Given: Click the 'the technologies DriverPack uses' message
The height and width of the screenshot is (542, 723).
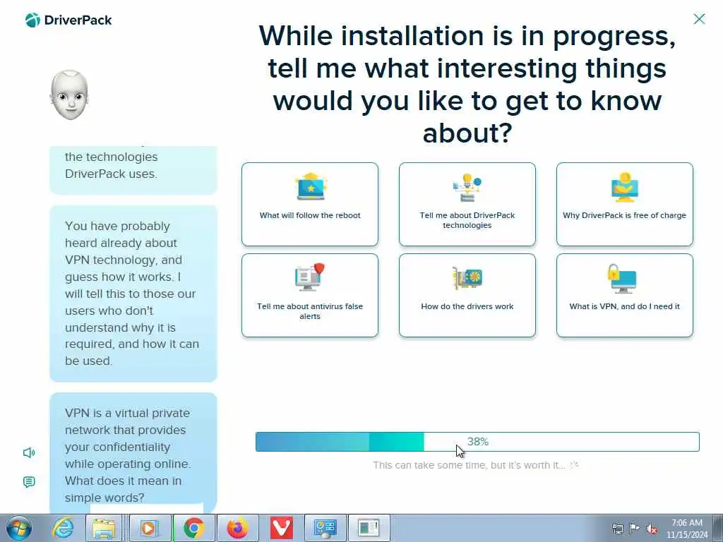Looking at the screenshot, I should tap(133, 169).
